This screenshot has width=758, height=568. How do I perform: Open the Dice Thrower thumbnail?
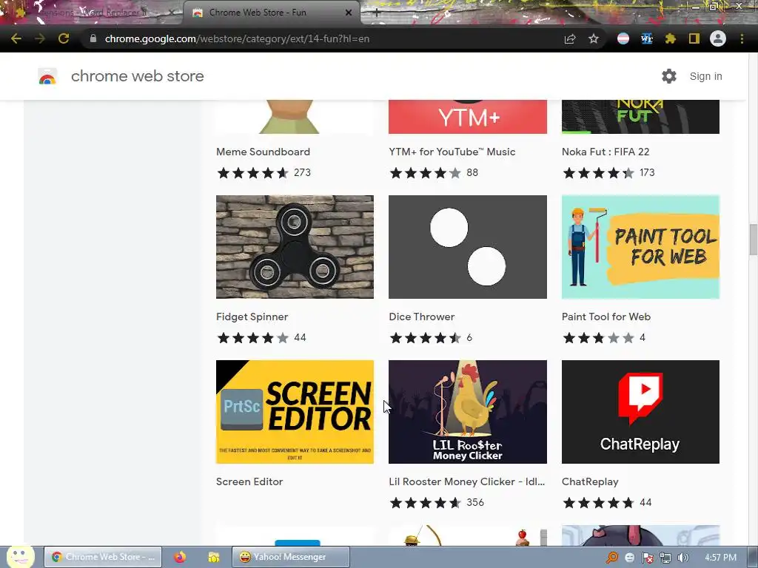(x=468, y=247)
